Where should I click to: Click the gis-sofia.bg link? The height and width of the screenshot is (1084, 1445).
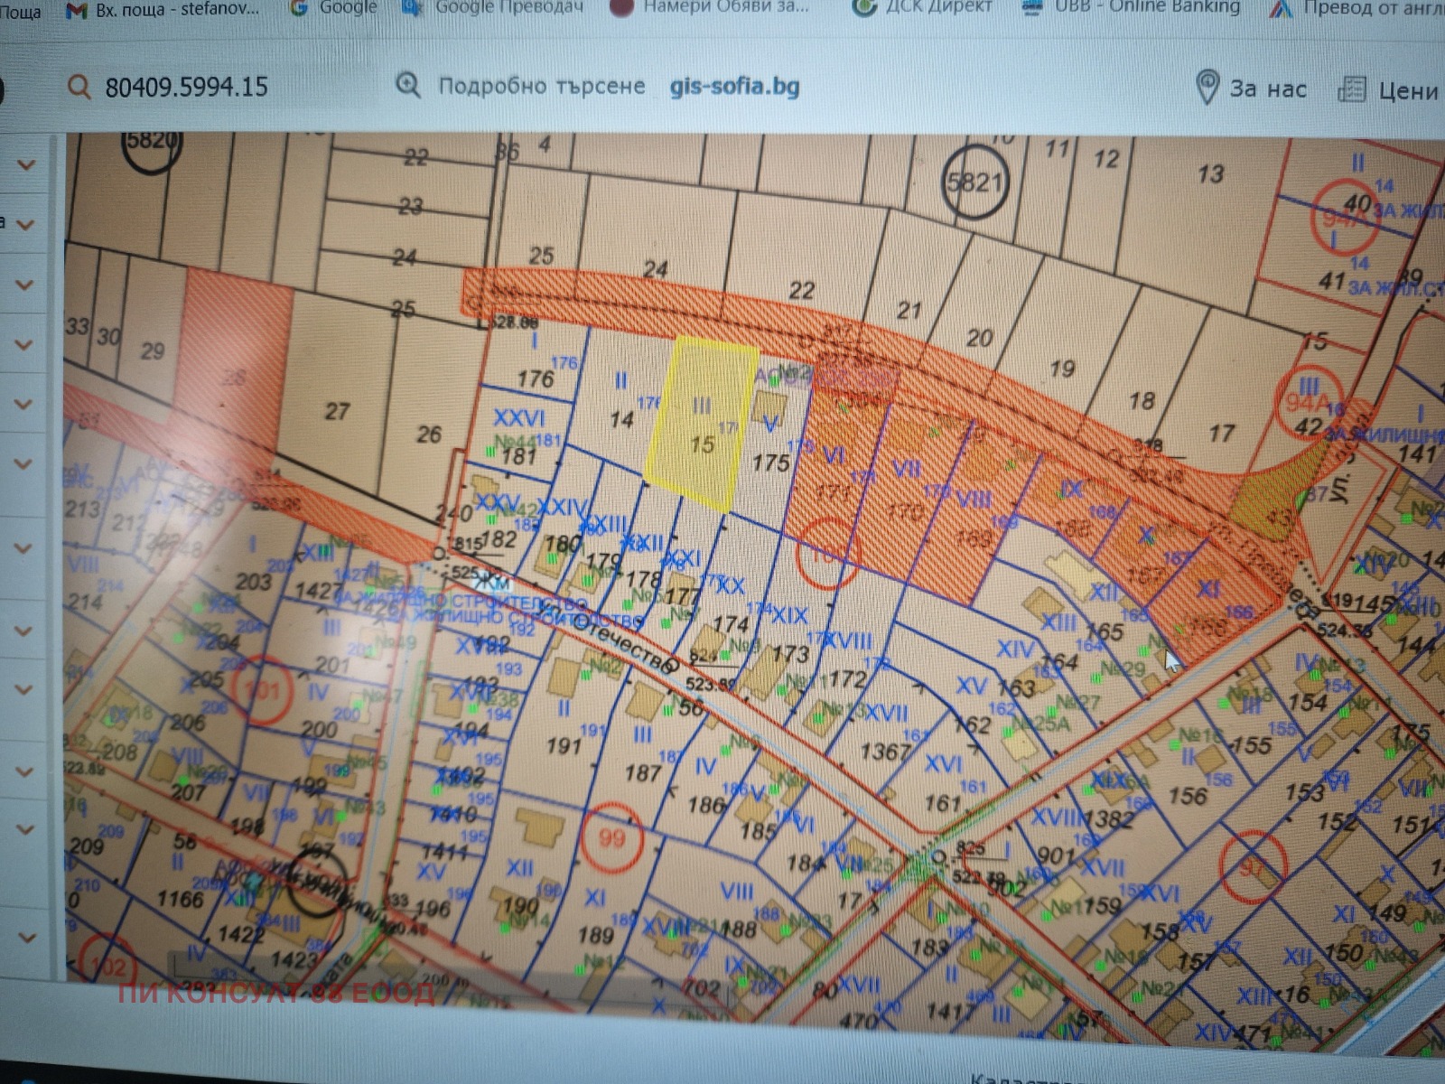coord(734,87)
